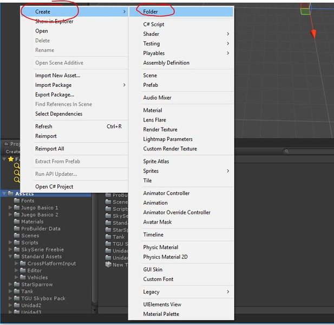Expand the Sprites submenu

click(228, 171)
